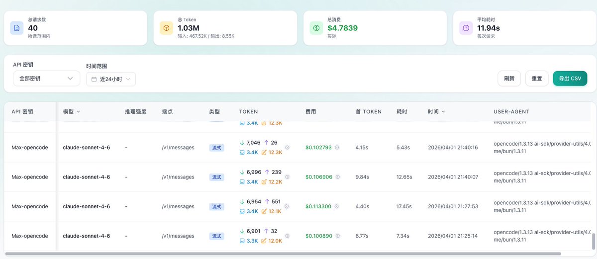This screenshot has height=259, width=597.
Task: Click cache write icon beside 12.1K
Action: 264,211
